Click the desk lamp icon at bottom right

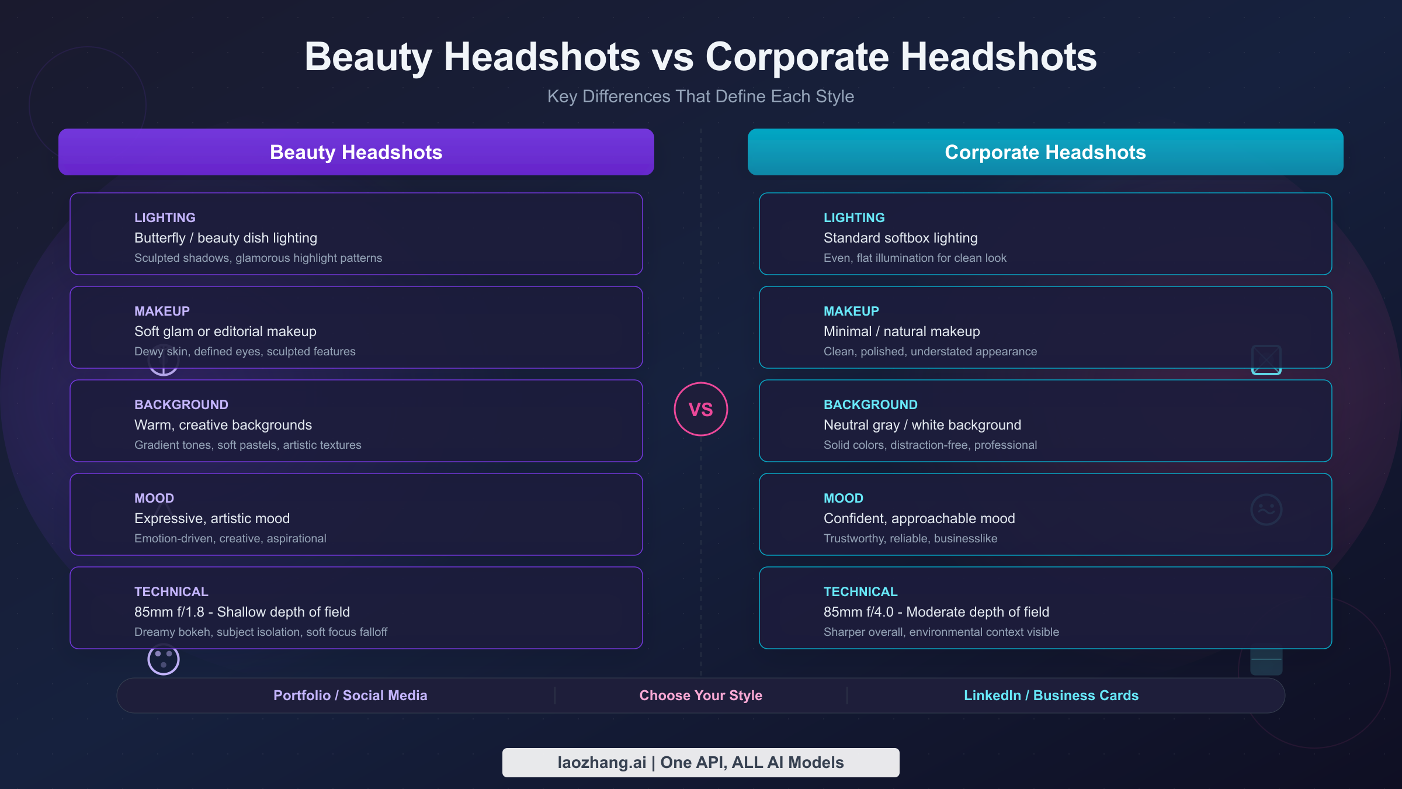pyautogui.click(x=1266, y=659)
